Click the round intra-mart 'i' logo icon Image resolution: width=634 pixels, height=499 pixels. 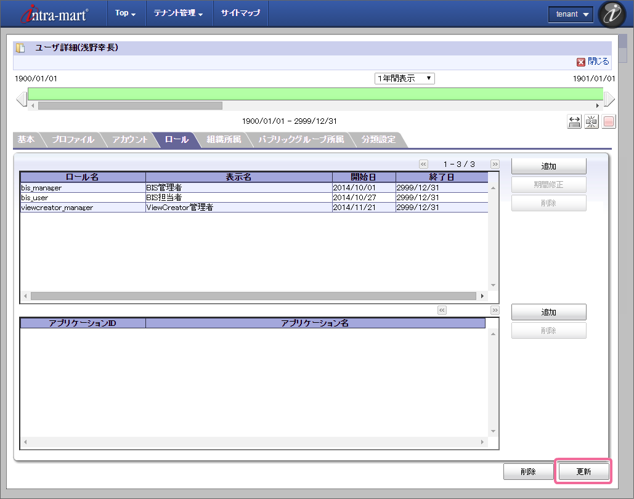612,14
